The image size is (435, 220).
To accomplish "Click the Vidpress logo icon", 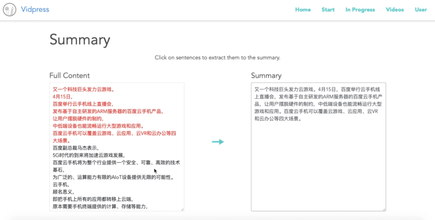I will pyautogui.click(x=9, y=10).
